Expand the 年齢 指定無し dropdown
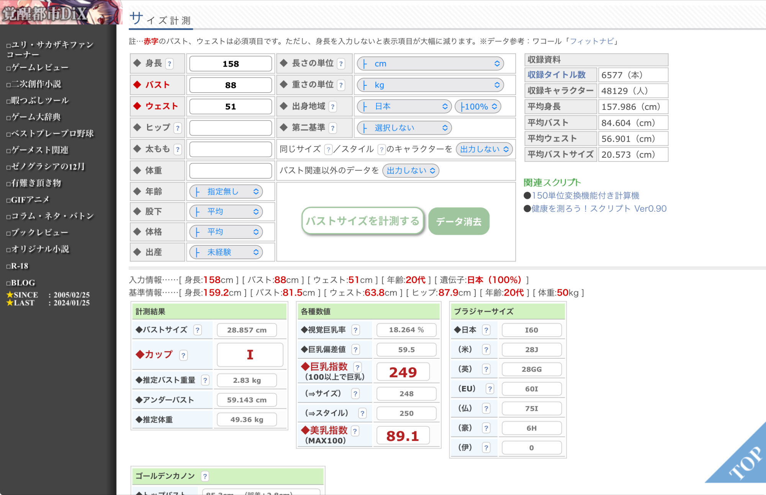This screenshot has width=766, height=495. coord(226,191)
